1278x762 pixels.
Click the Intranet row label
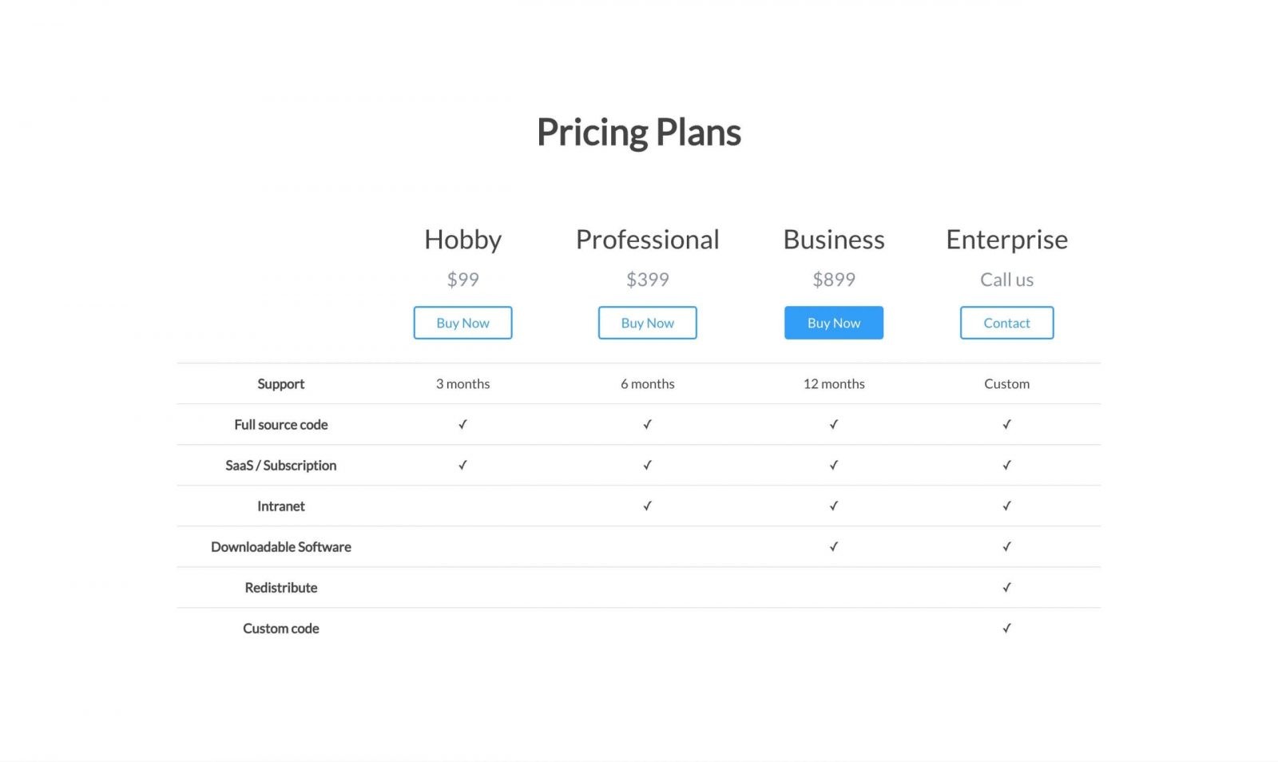point(280,506)
